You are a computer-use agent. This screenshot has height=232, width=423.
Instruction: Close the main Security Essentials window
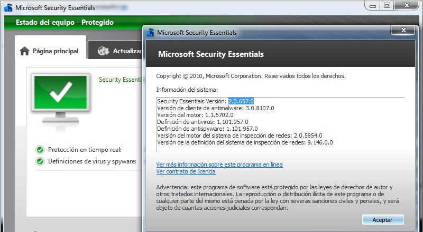click(x=407, y=5)
